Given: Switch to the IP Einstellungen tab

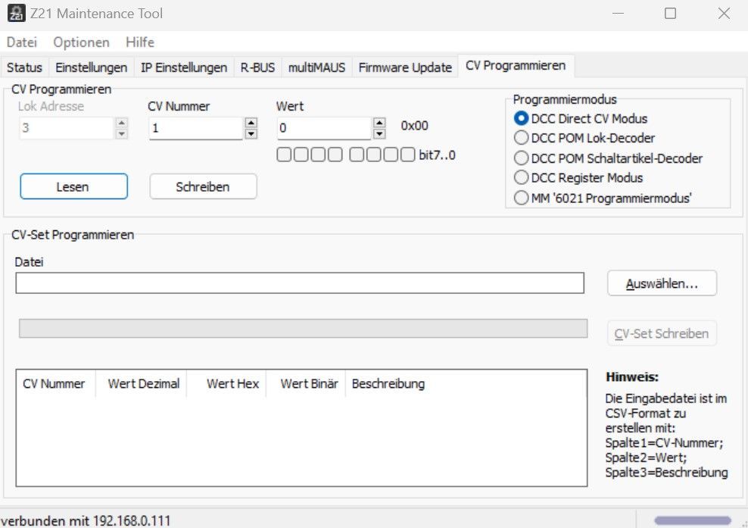Looking at the screenshot, I should tap(184, 67).
